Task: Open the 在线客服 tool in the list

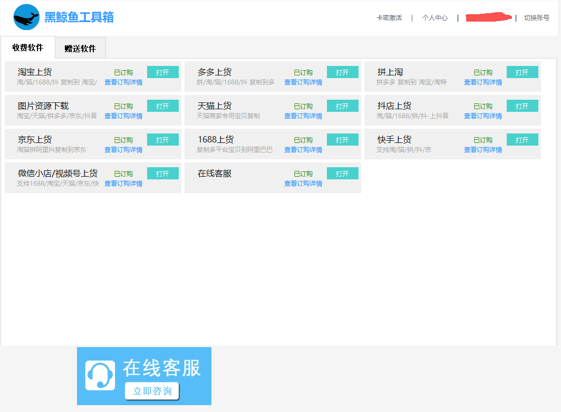Action: (x=342, y=173)
